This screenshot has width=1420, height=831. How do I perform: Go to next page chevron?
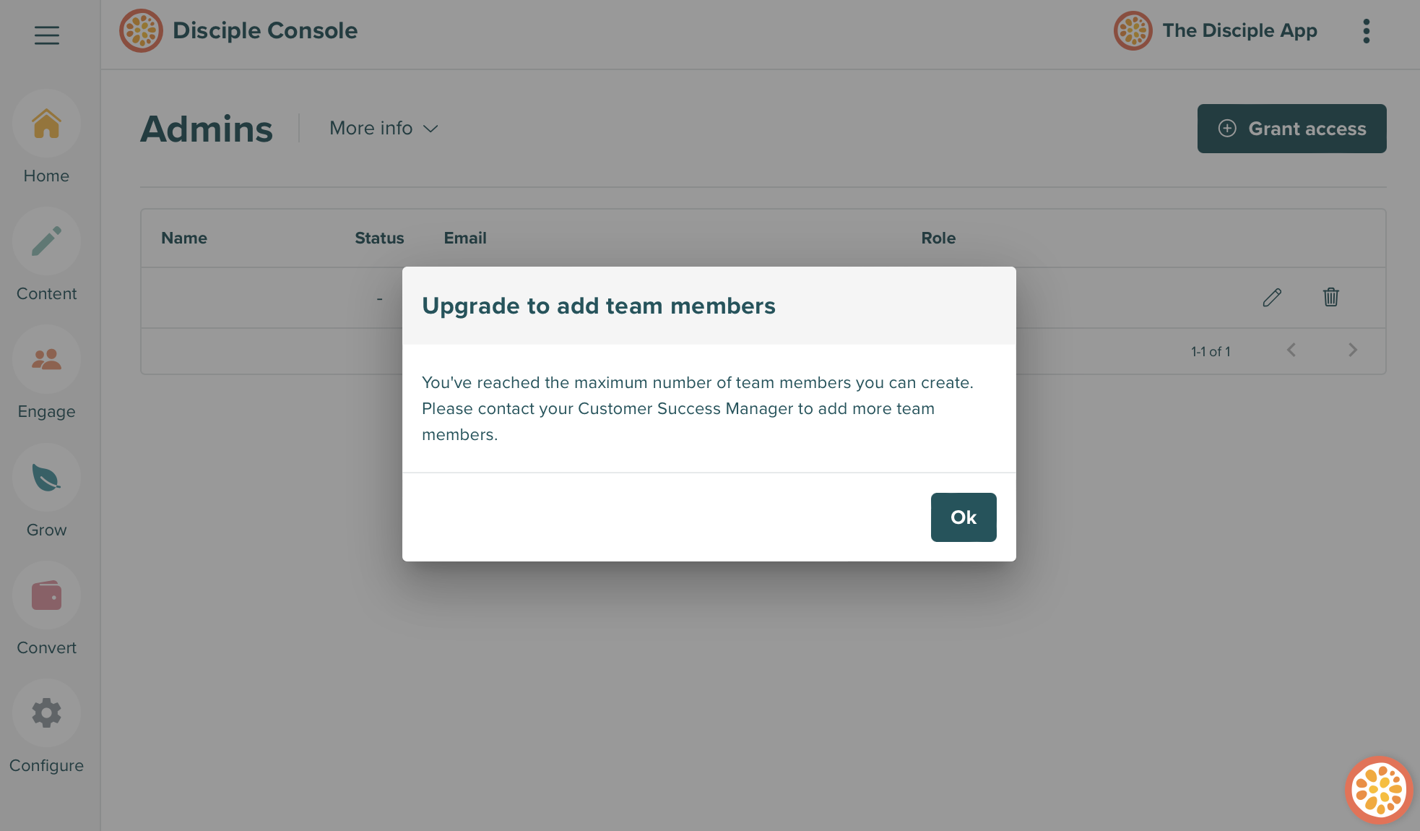pos(1353,350)
